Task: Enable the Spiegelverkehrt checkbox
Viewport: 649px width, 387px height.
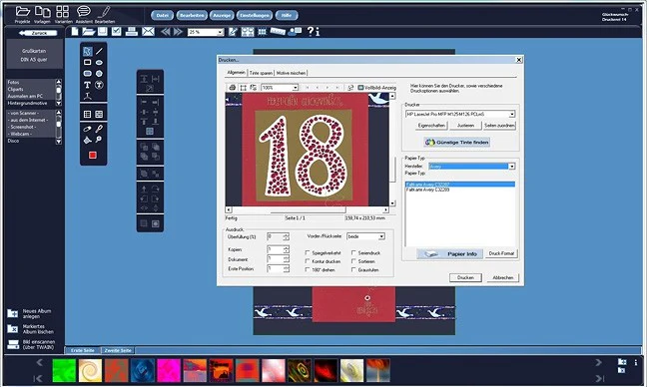Action: (x=308, y=252)
